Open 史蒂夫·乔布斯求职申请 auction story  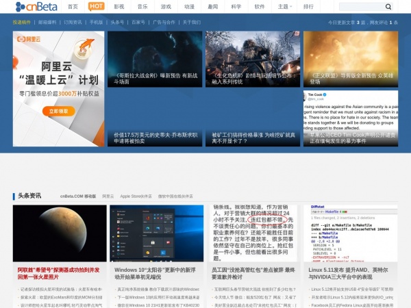point(155,118)
